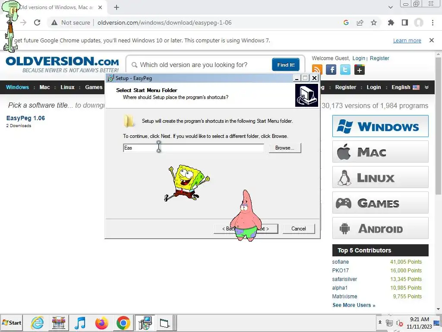Open the EasyPeg 1.06 title link

25,118
